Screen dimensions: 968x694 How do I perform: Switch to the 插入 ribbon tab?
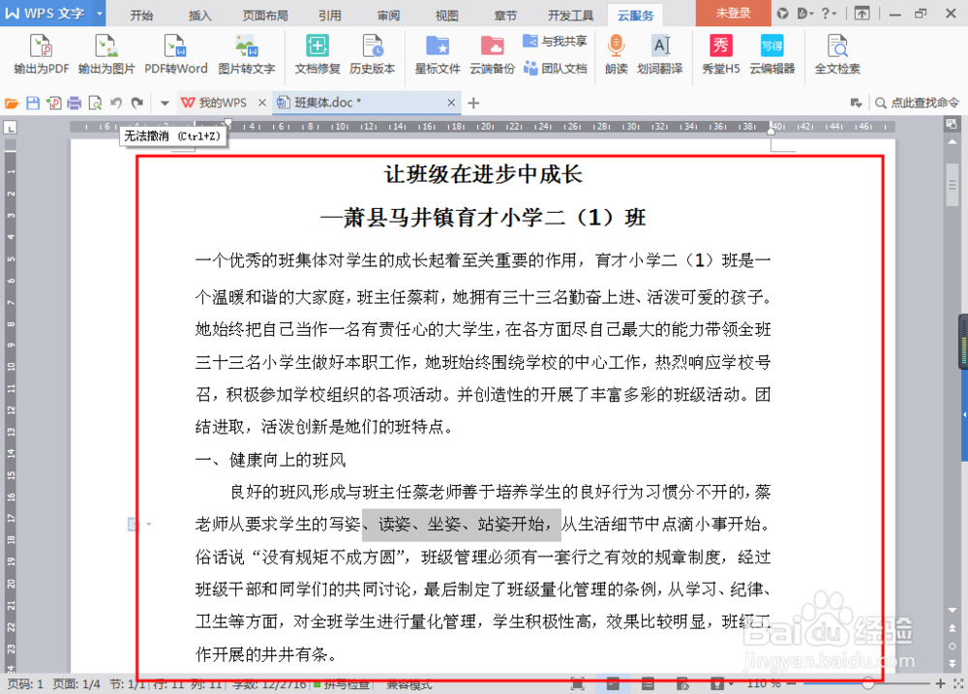(x=199, y=15)
